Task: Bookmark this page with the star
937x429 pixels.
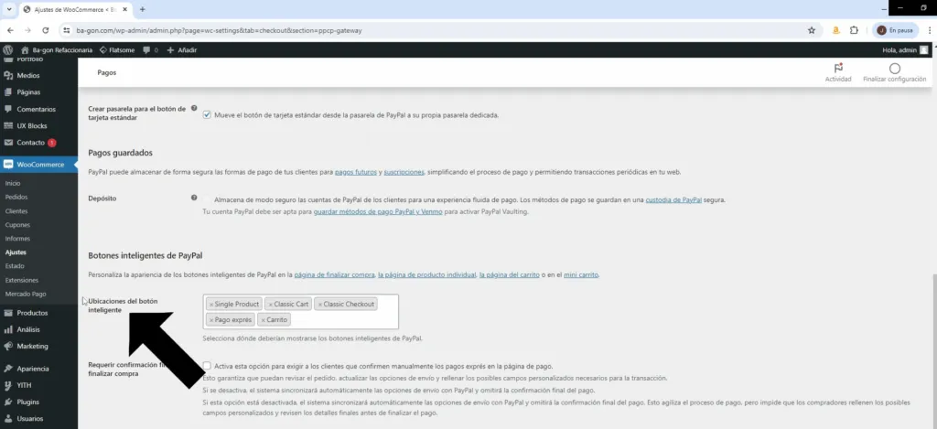Action: point(811,30)
